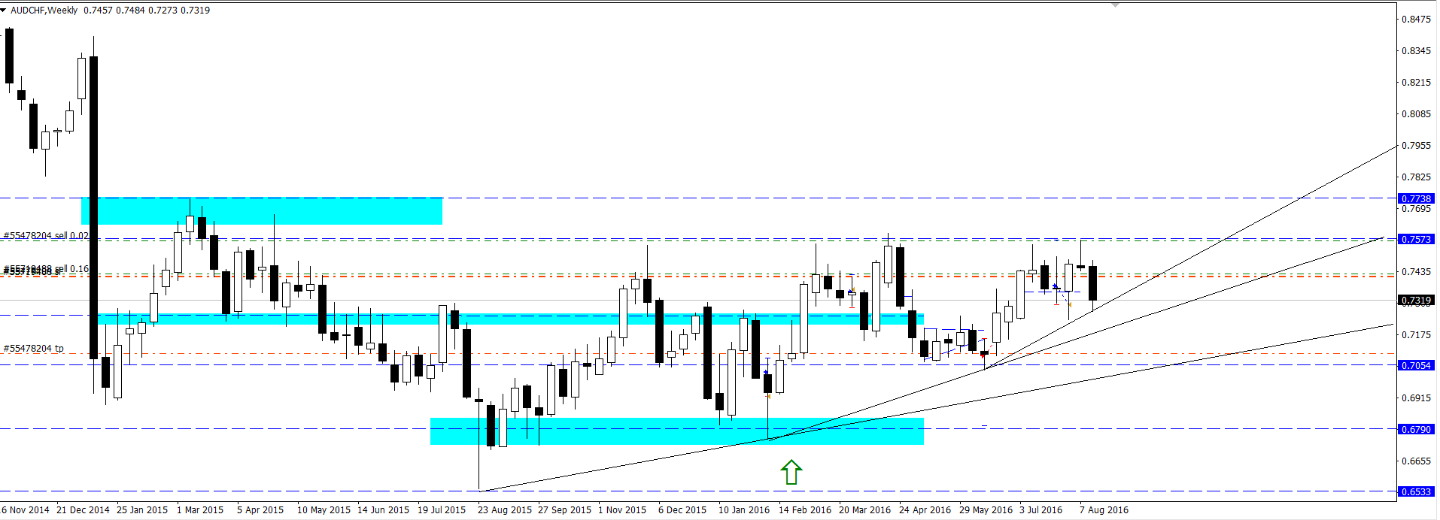
Task: Select the upper cyan resistance rectangle
Action: (262, 211)
